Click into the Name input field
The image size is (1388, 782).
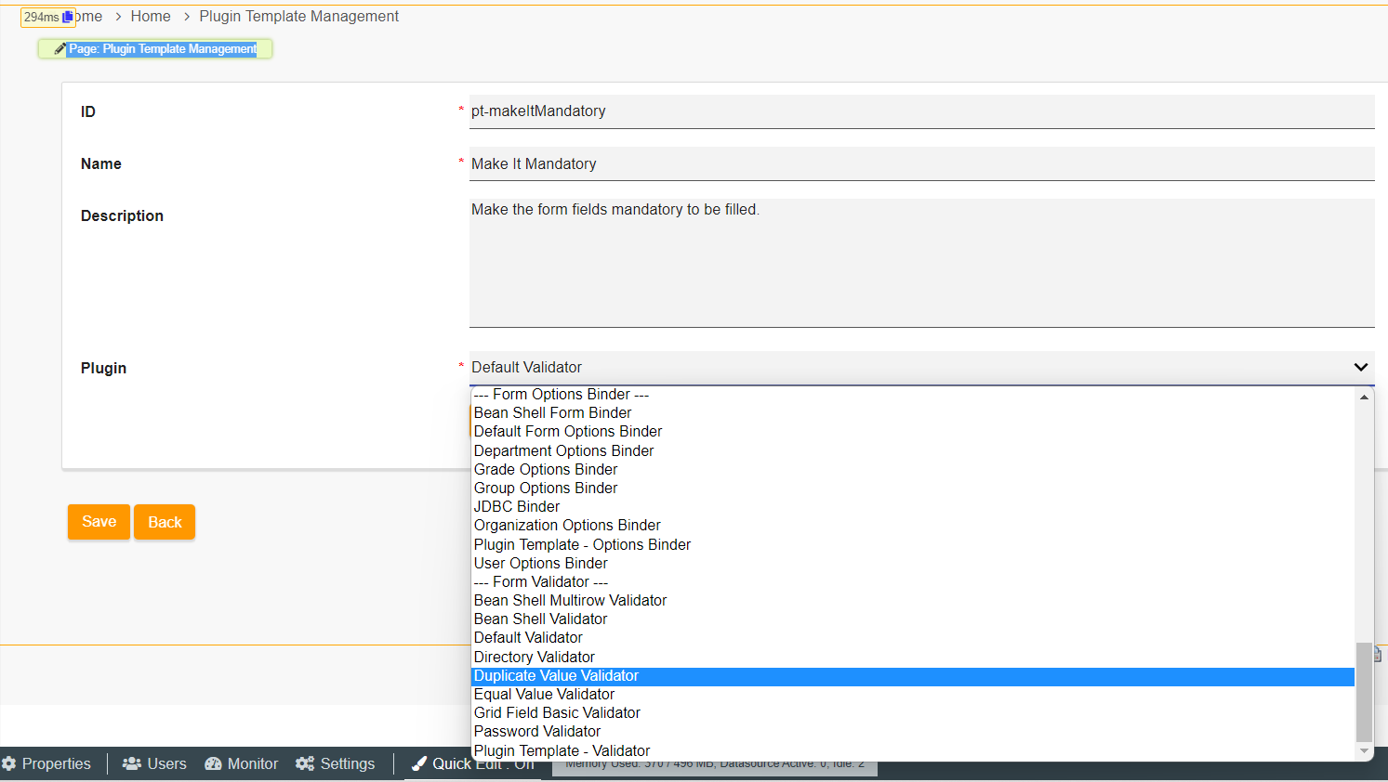point(920,163)
